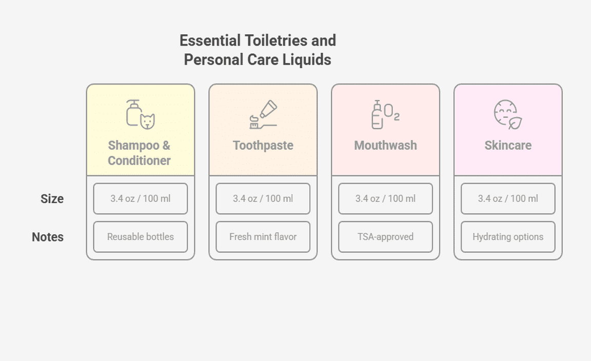This screenshot has height=361, width=591.
Task: Click the Essential Toiletries title text
Action: click(x=258, y=50)
